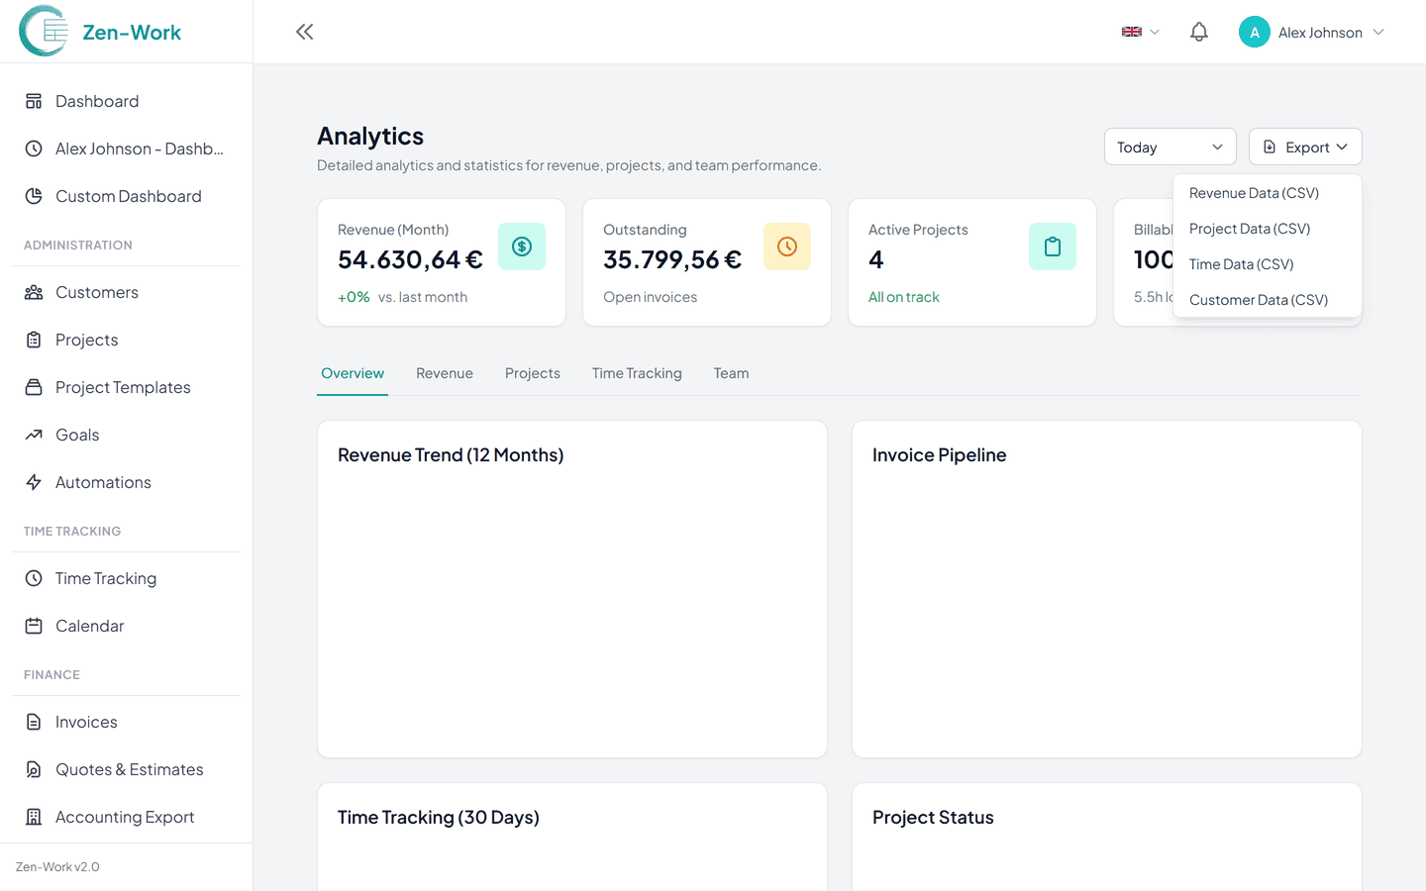Click the notification bell icon
This screenshot has height=891, width=1426.
pyautogui.click(x=1198, y=31)
